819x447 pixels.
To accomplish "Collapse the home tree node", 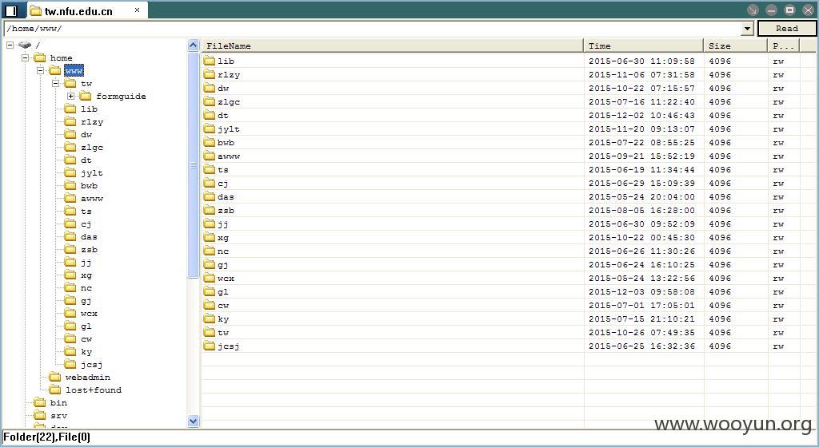I will [x=25, y=57].
